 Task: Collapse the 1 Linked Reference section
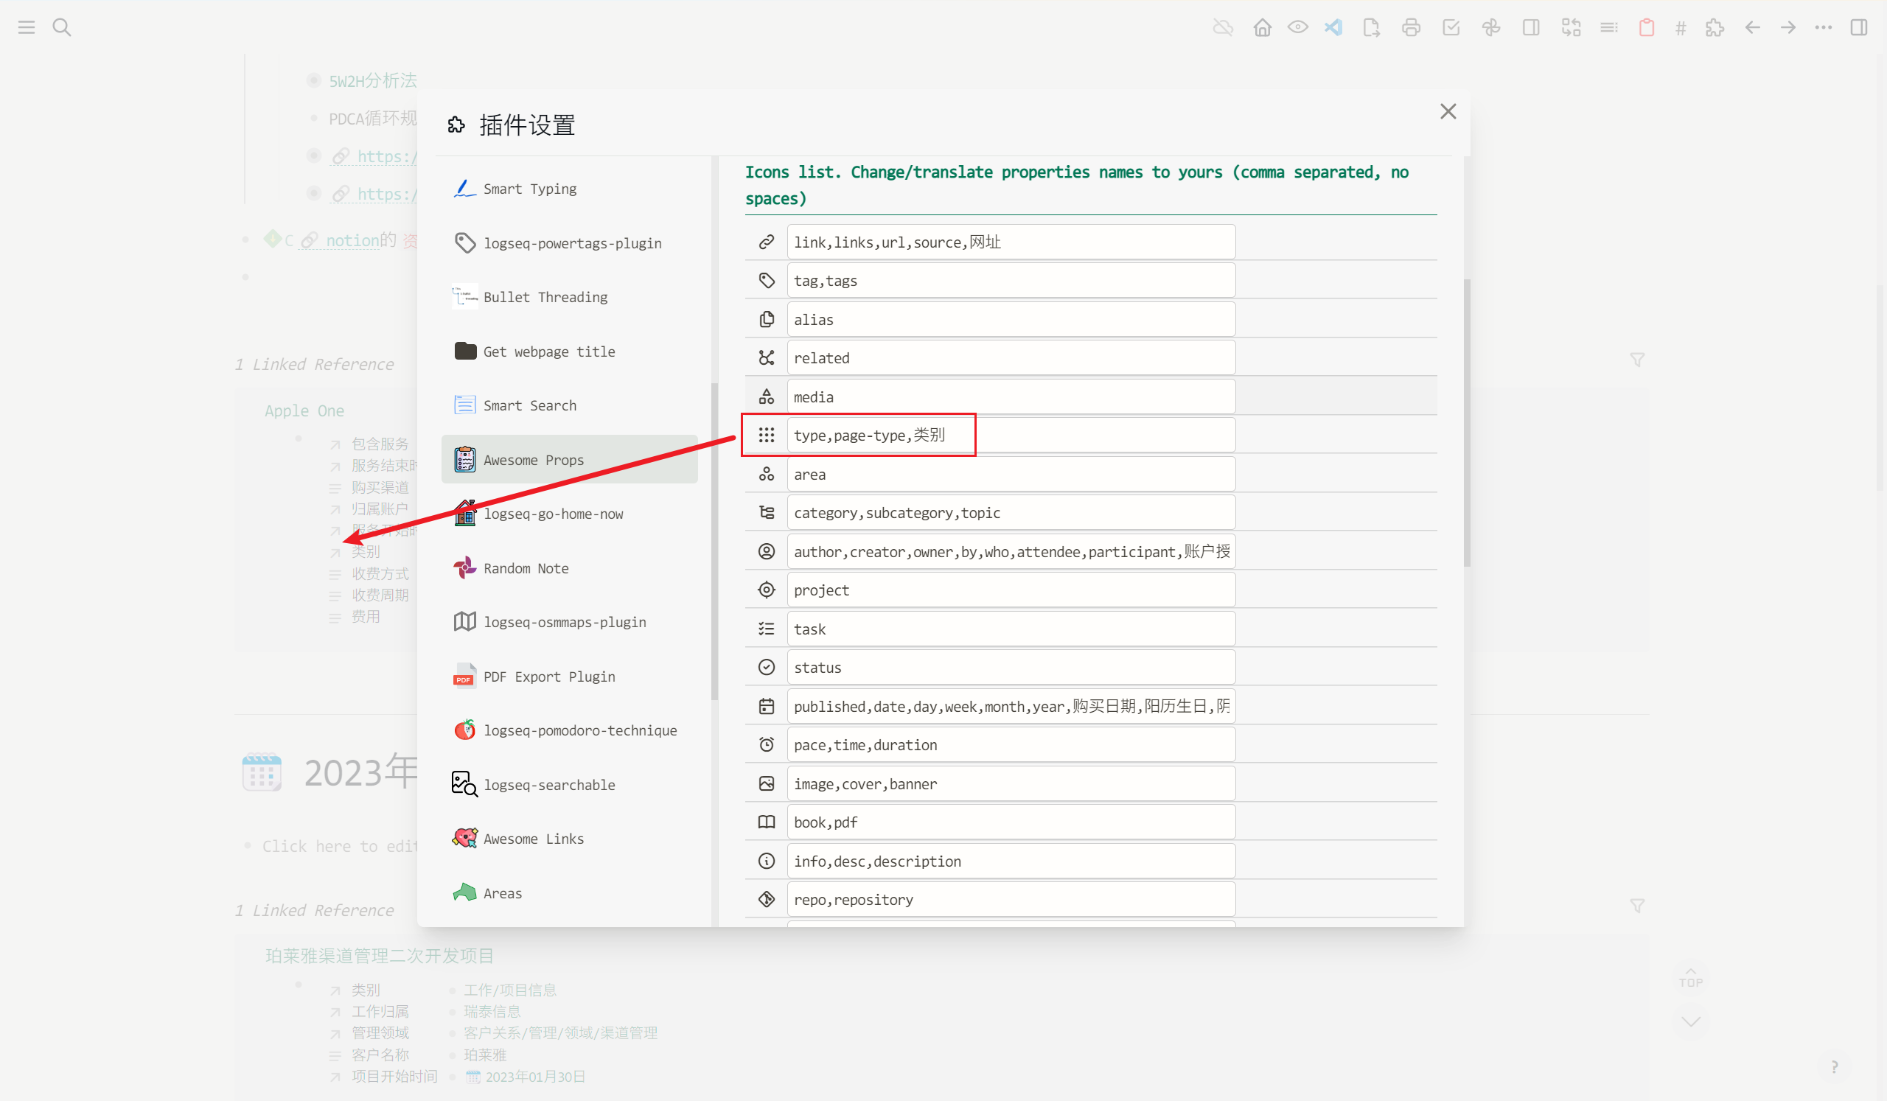click(x=315, y=364)
